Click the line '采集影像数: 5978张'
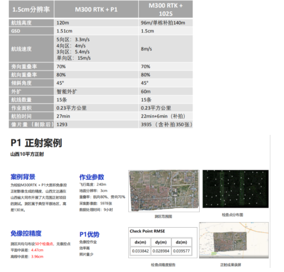Image resolution: width=284 pixels, height=272 pixels. point(96,203)
